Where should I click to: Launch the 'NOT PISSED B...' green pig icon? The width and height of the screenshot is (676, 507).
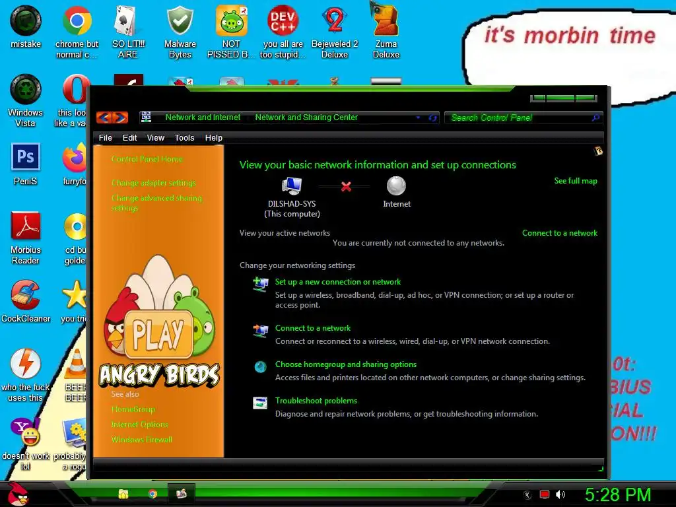(x=231, y=32)
